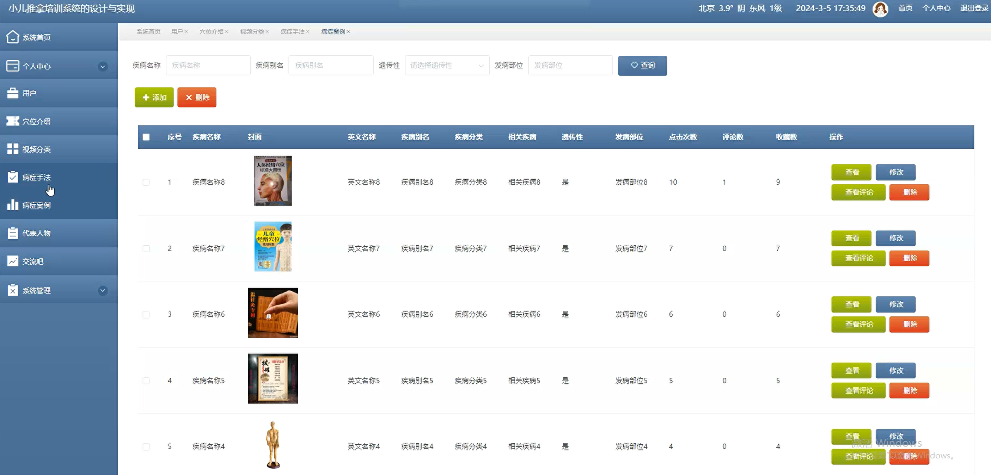Click 修改 for 疾病名称5 row
This screenshot has height=475, width=991.
[895, 370]
